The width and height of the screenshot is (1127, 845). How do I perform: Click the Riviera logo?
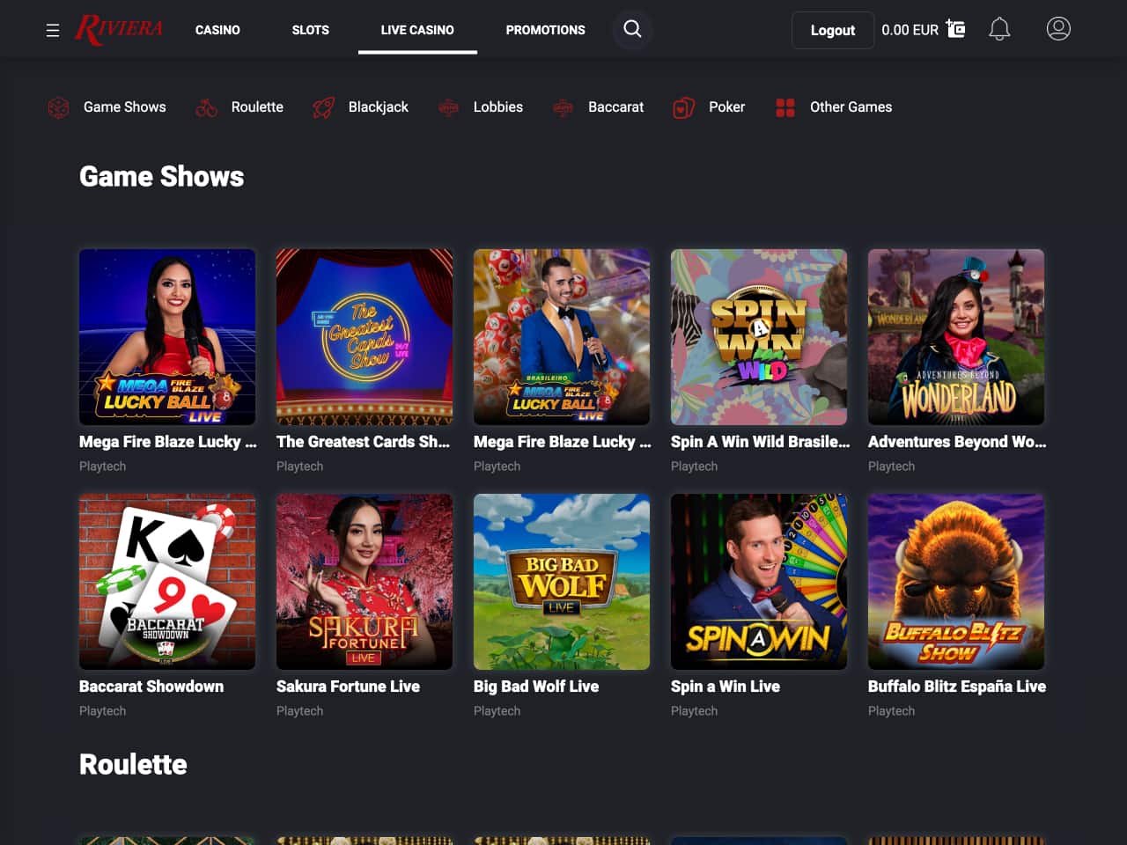click(x=119, y=29)
